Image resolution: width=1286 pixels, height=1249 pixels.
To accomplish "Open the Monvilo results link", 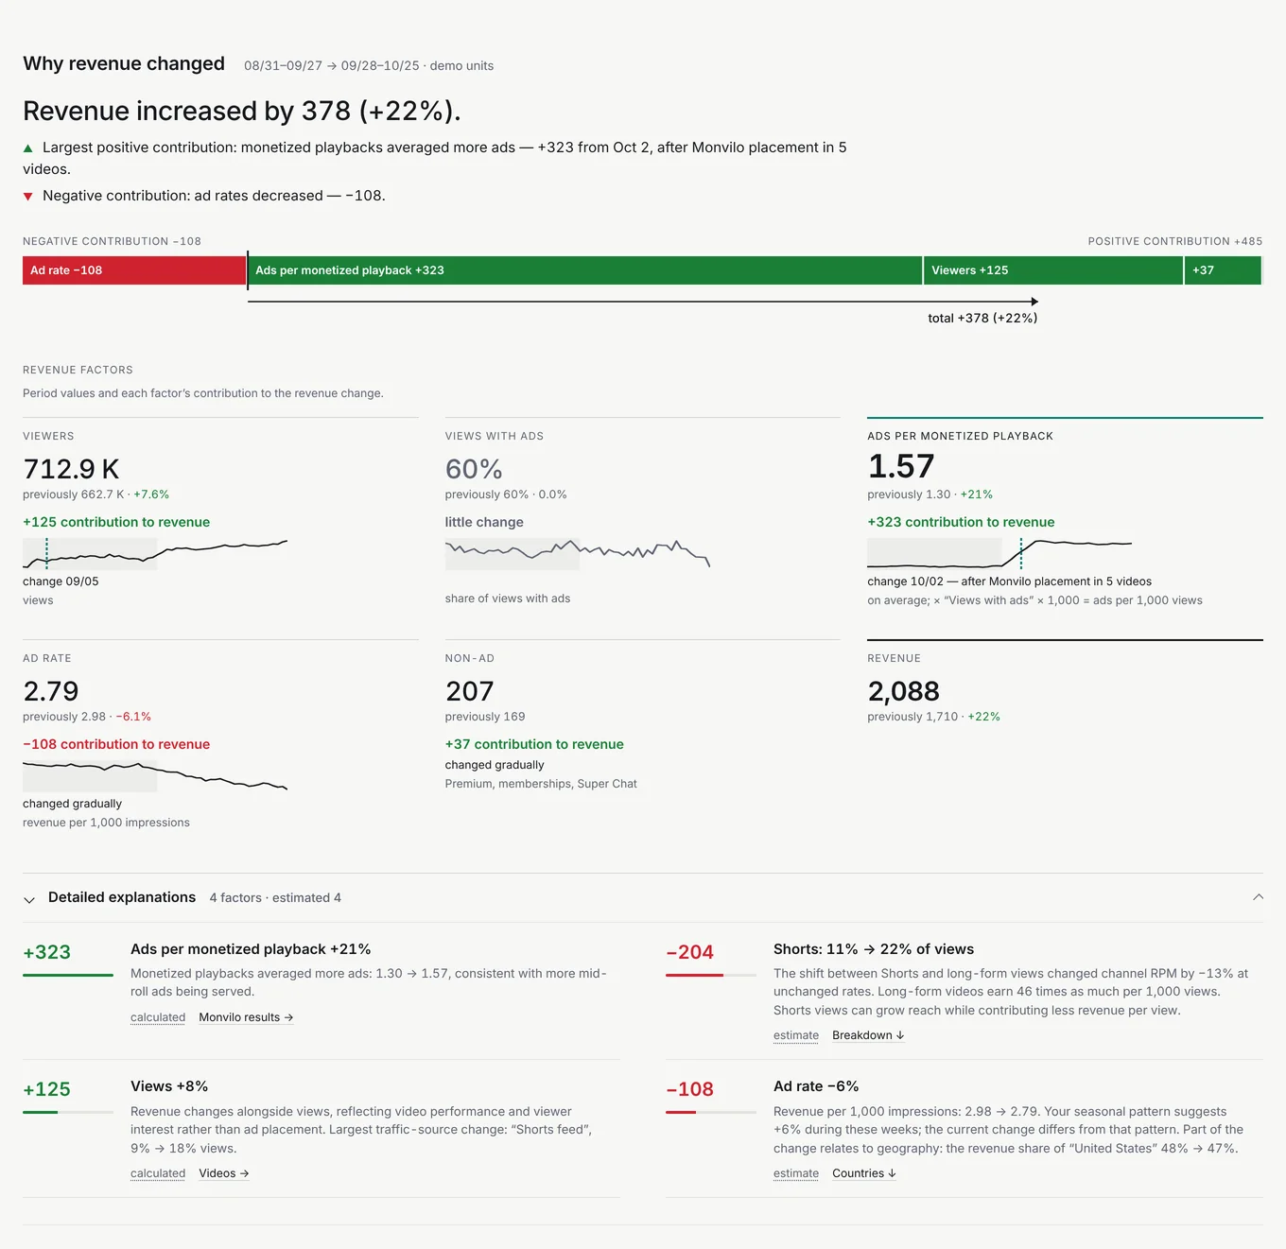I will (x=246, y=1017).
